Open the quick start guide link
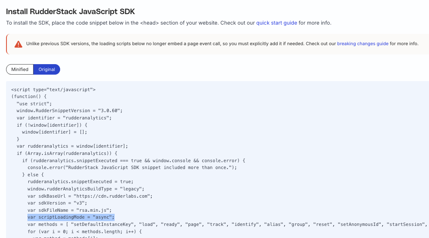Viewport: 429px width, 238px height. [276, 23]
